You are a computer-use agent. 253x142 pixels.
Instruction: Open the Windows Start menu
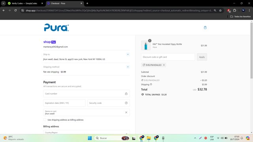pyautogui.click(x=90, y=138)
